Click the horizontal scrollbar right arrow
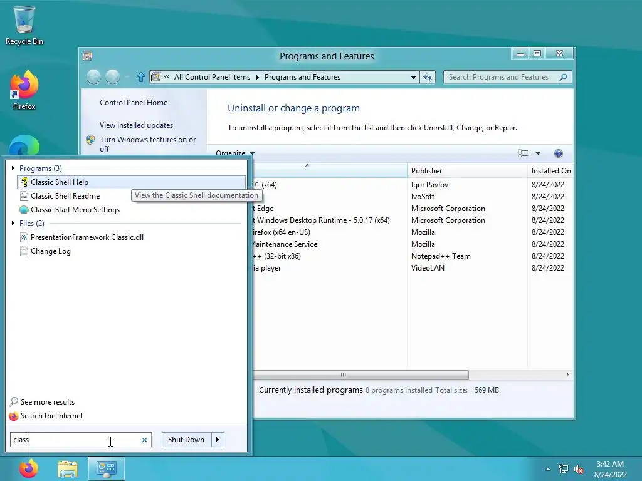This screenshot has height=481, width=642. coord(567,375)
